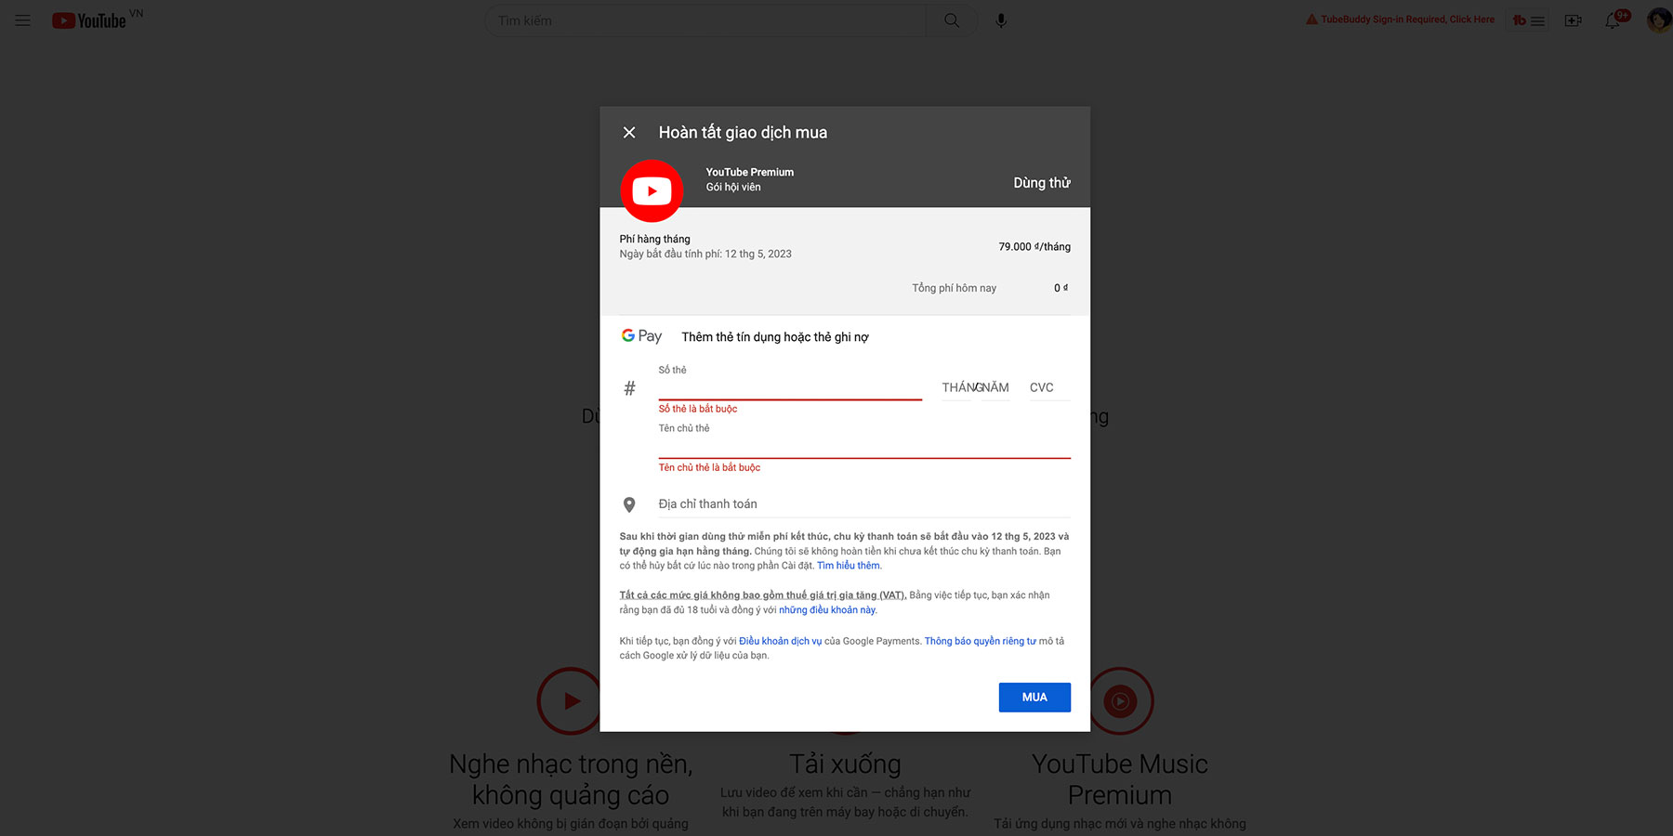The width and height of the screenshot is (1673, 836).
Task: Click the YouTube Premium red logo in dialog
Action: [652, 191]
